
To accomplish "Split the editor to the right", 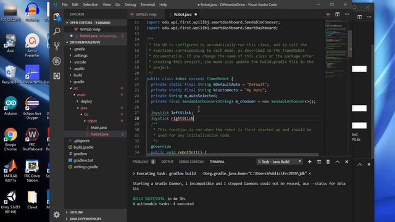I will pyautogui.click(x=338, y=14).
